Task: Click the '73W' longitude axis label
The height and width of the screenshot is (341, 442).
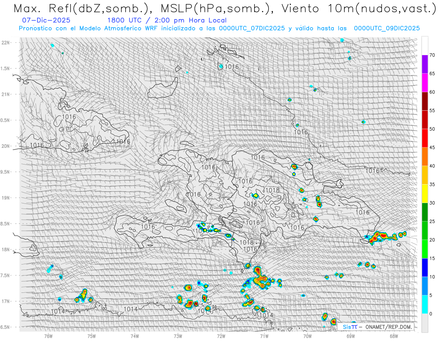Action: [x=178, y=336]
